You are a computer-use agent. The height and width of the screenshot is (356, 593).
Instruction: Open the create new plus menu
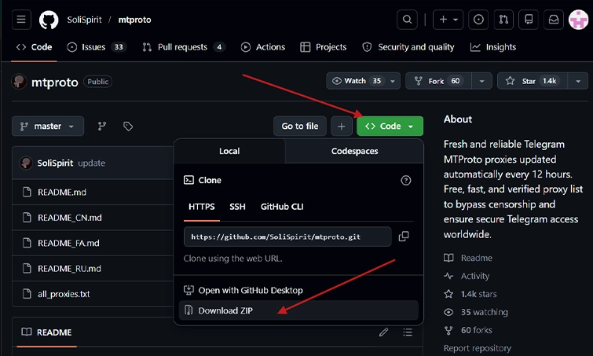coord(448,20)
